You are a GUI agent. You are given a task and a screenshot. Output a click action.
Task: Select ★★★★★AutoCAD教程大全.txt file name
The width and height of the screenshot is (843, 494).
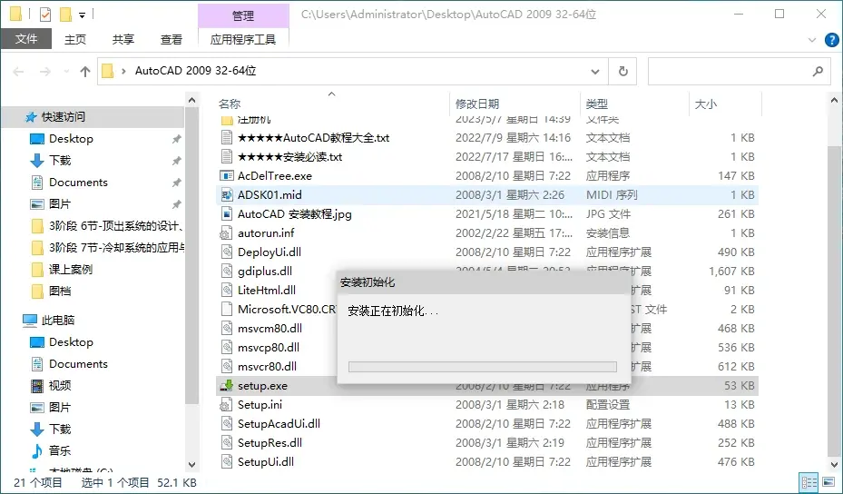point(313,138)
